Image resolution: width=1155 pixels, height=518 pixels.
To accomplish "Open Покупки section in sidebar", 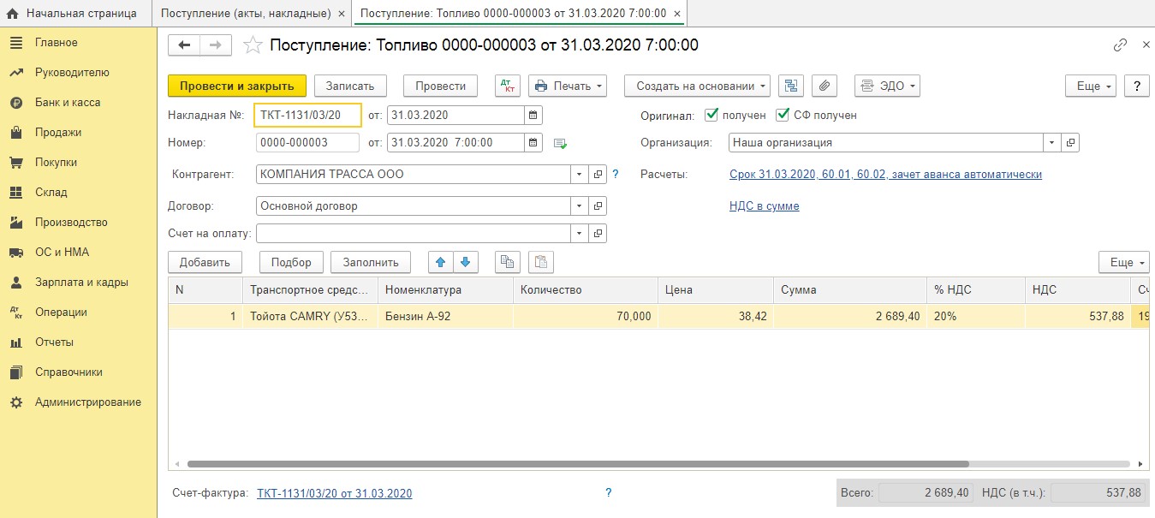I will pyautogui.click(x=79, y=163).
